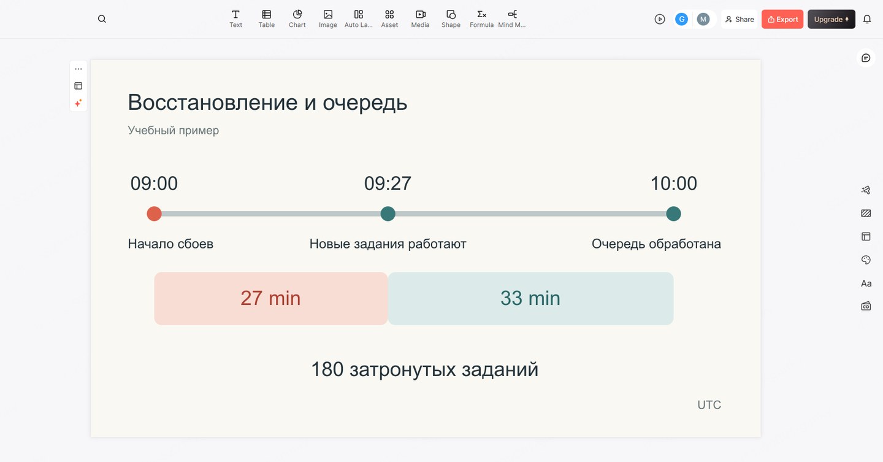
Task: Open the bottom icon in the right sidebar
Action: [866, 306]
